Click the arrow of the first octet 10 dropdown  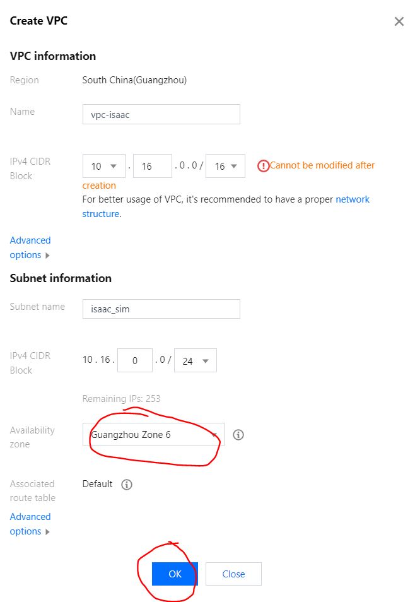pos(114,167)
